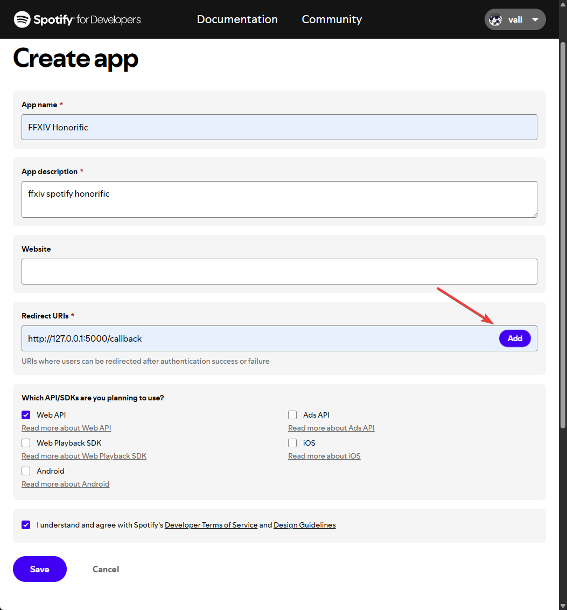The width and height of the screenshot is (567, 610).
Task: Click the Cancel button
Action: 106,569
